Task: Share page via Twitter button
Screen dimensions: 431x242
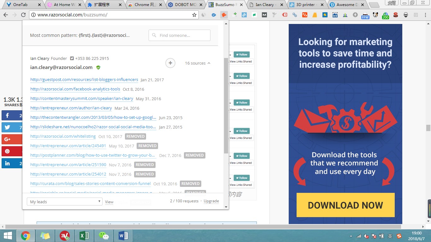Action: click(12, 127)
